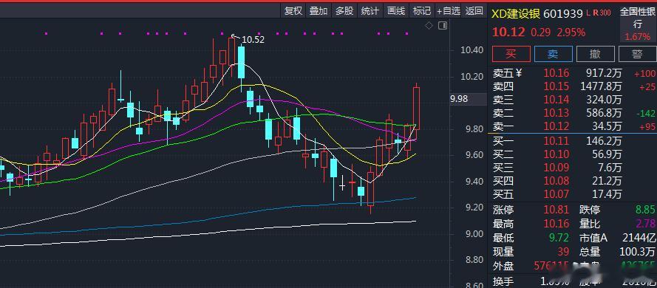
Task: Click the diamond icon above chart
Action: tap(429, 26)
